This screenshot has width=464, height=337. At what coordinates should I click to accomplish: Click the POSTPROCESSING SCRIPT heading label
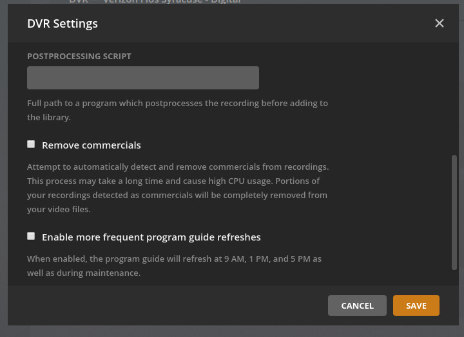click(x=79, y=57)
